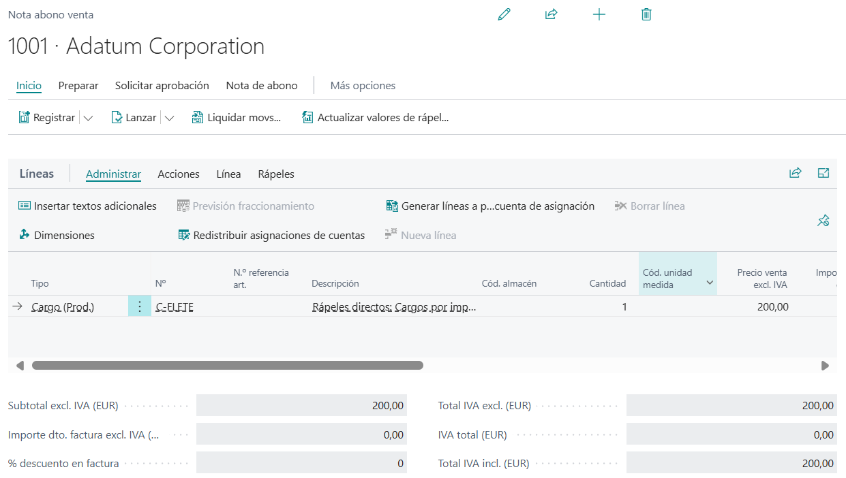Select Acciones tab in Líneas

(179, 174)
